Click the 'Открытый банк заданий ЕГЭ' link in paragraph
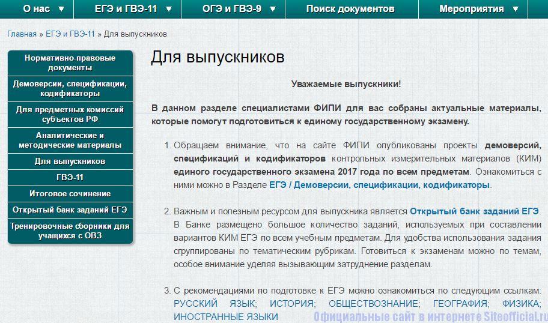This screenshot has width=548, height=323. tap(475, 211)
